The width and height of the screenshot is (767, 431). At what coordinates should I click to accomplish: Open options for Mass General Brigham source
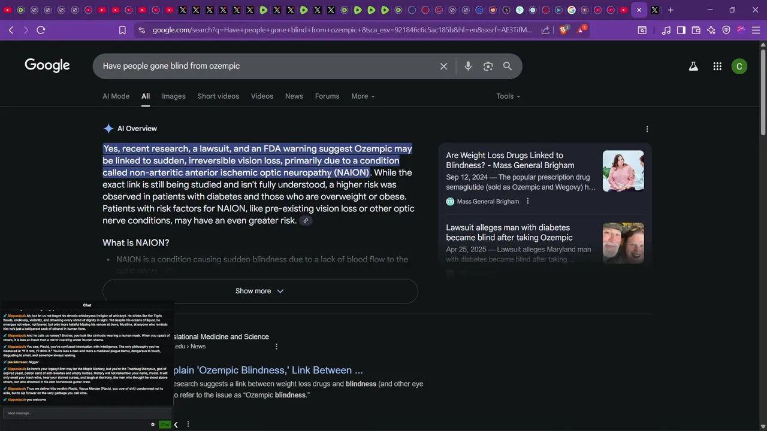tap(528, 201)
